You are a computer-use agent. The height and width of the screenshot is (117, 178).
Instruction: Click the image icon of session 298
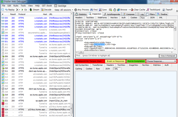pyautogui.click(x=3, y=33)
